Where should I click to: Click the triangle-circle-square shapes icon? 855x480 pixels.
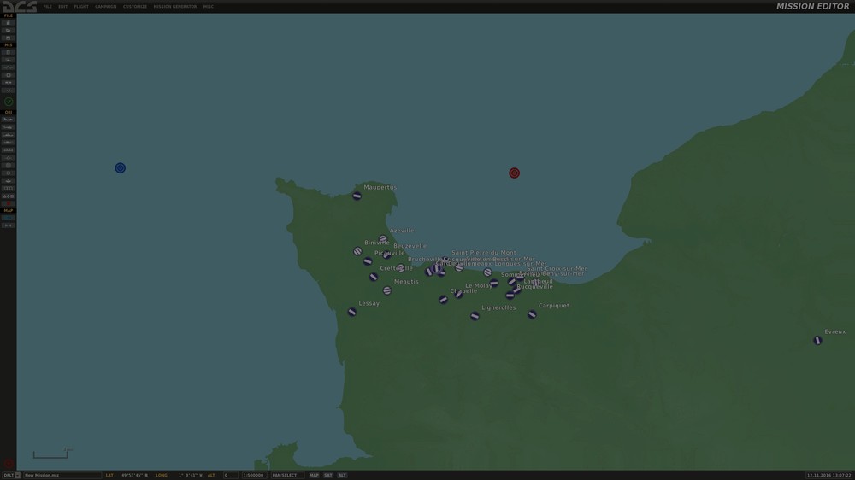9,196
